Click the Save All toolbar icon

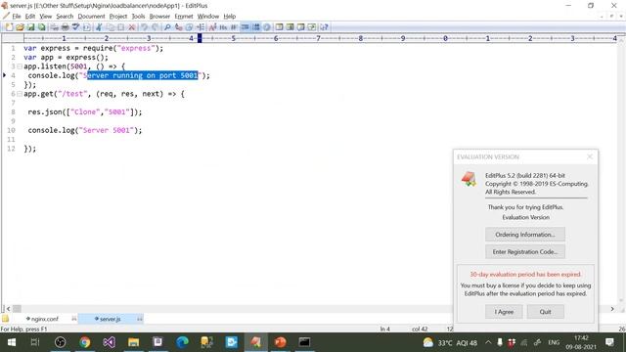point(41,27)
